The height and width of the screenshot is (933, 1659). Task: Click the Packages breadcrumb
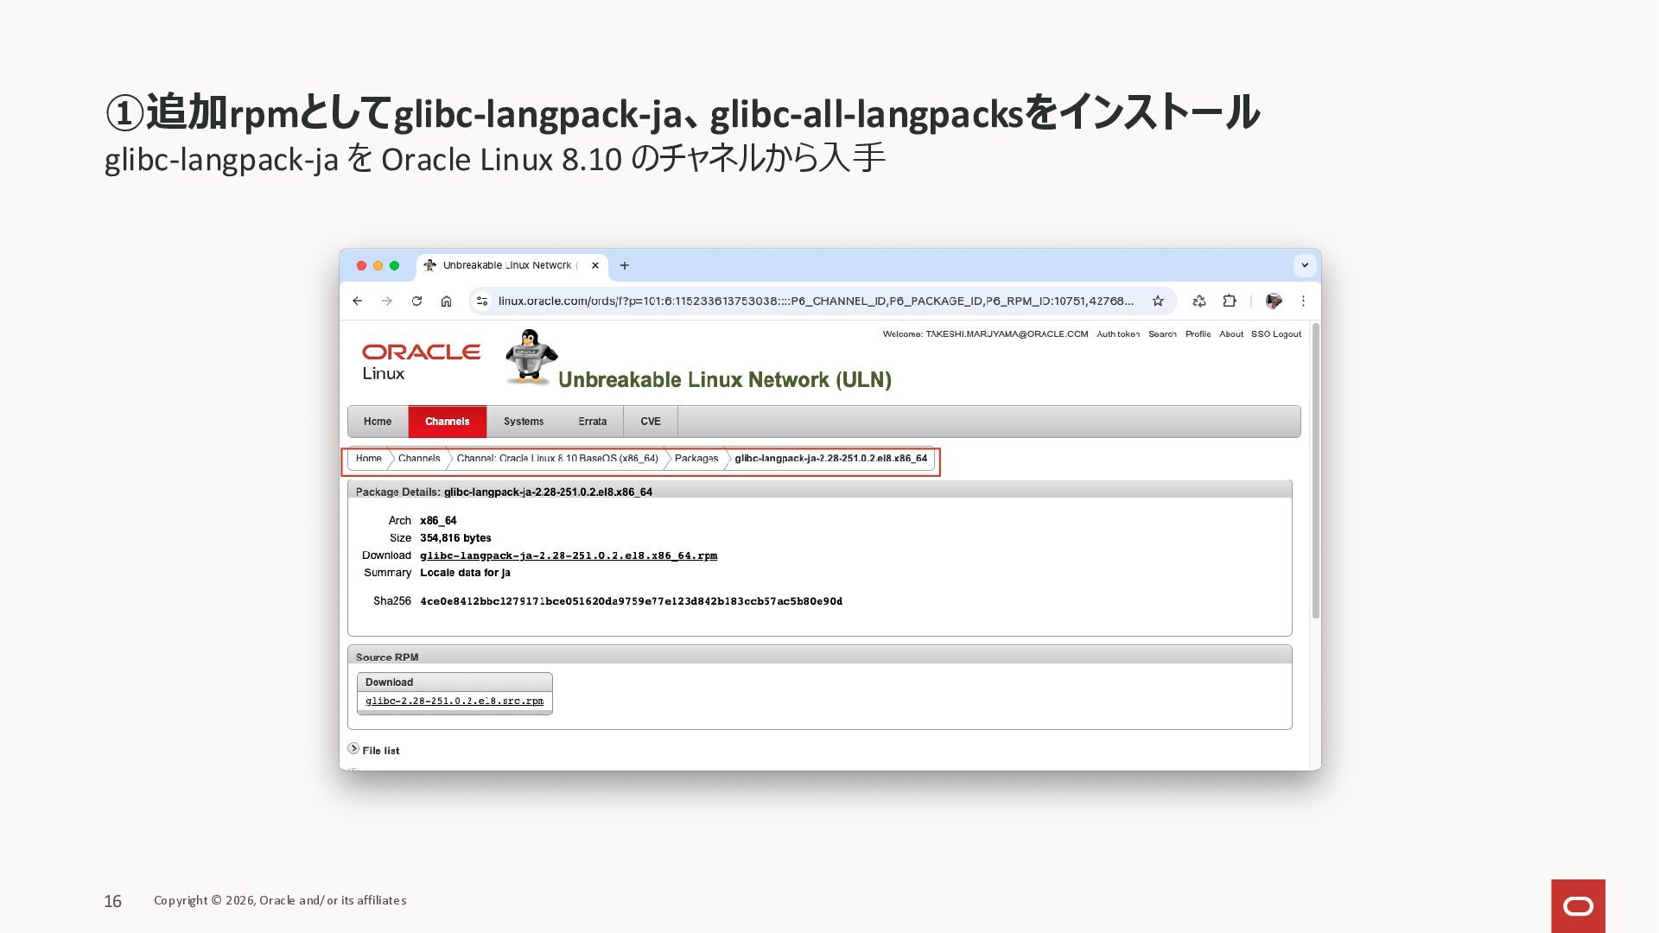(x=696, y=459)
